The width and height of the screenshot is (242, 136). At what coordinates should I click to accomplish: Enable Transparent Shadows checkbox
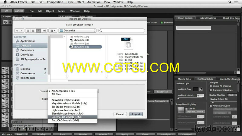tap(211, 90)
